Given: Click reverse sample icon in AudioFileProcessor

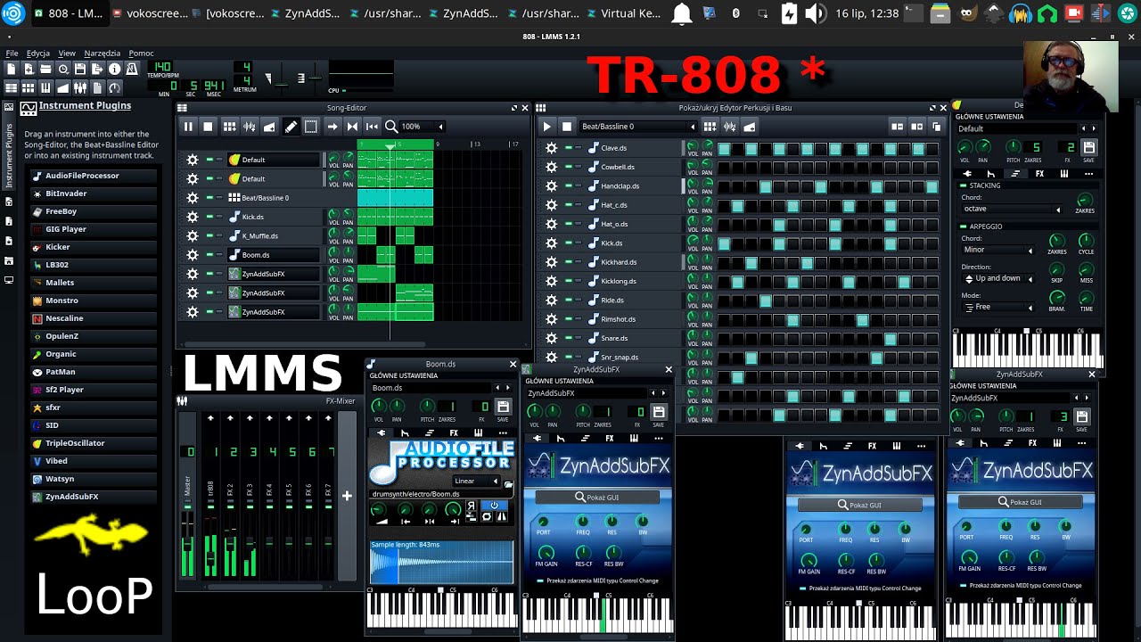Looking at the screenshot, I should (x=472, y=505).
